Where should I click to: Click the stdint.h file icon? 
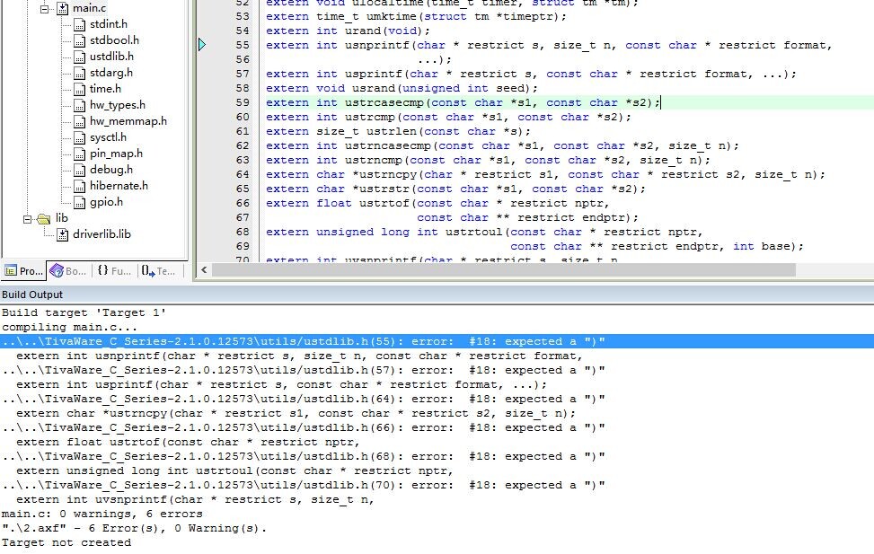[x=80, y=24]
